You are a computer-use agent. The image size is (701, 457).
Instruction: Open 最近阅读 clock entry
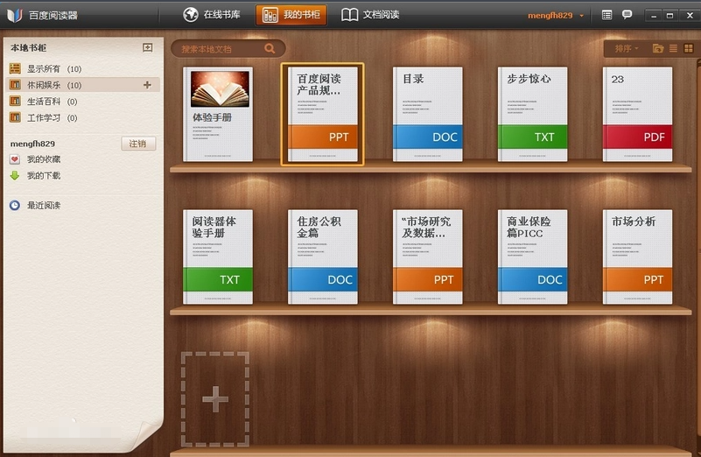[43, 205]
